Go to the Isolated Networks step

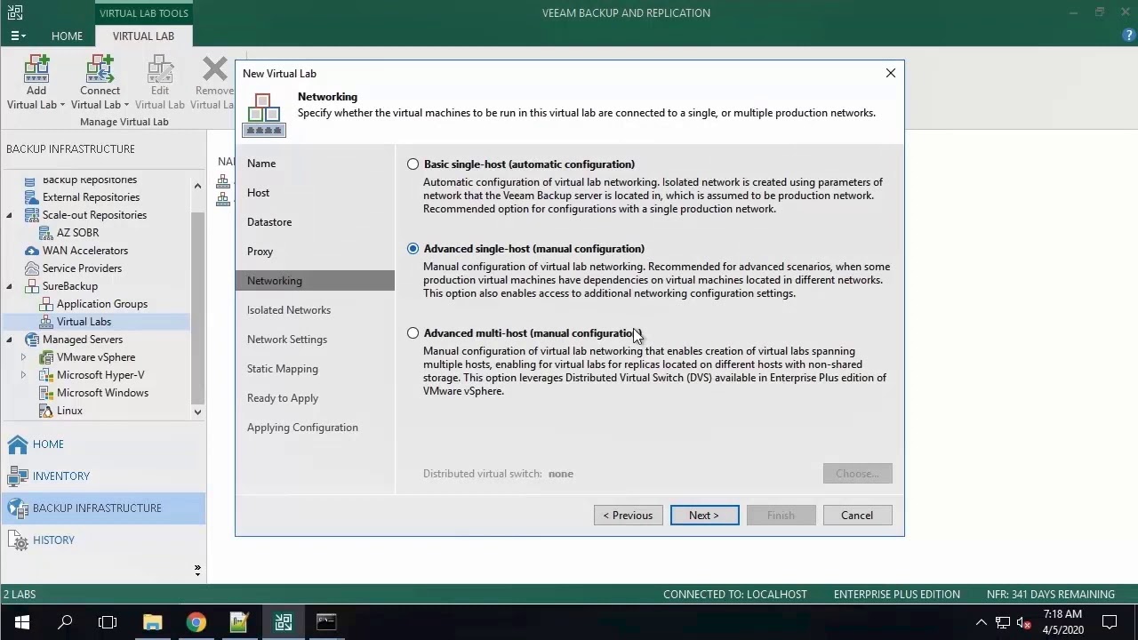pyautogui.click(x=289, y=310)
